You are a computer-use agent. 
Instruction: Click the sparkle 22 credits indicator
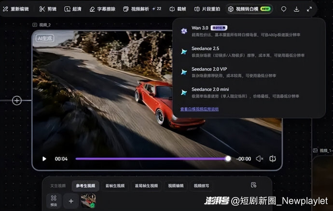pos(157,9)
